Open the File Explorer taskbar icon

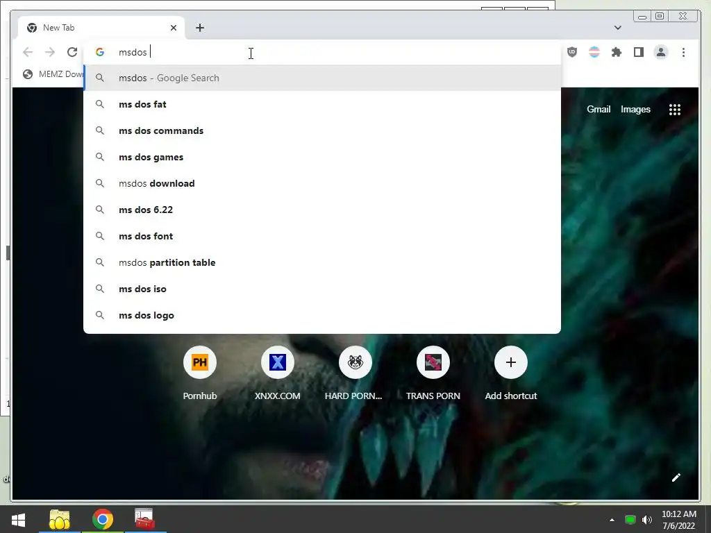pos(60,519)
